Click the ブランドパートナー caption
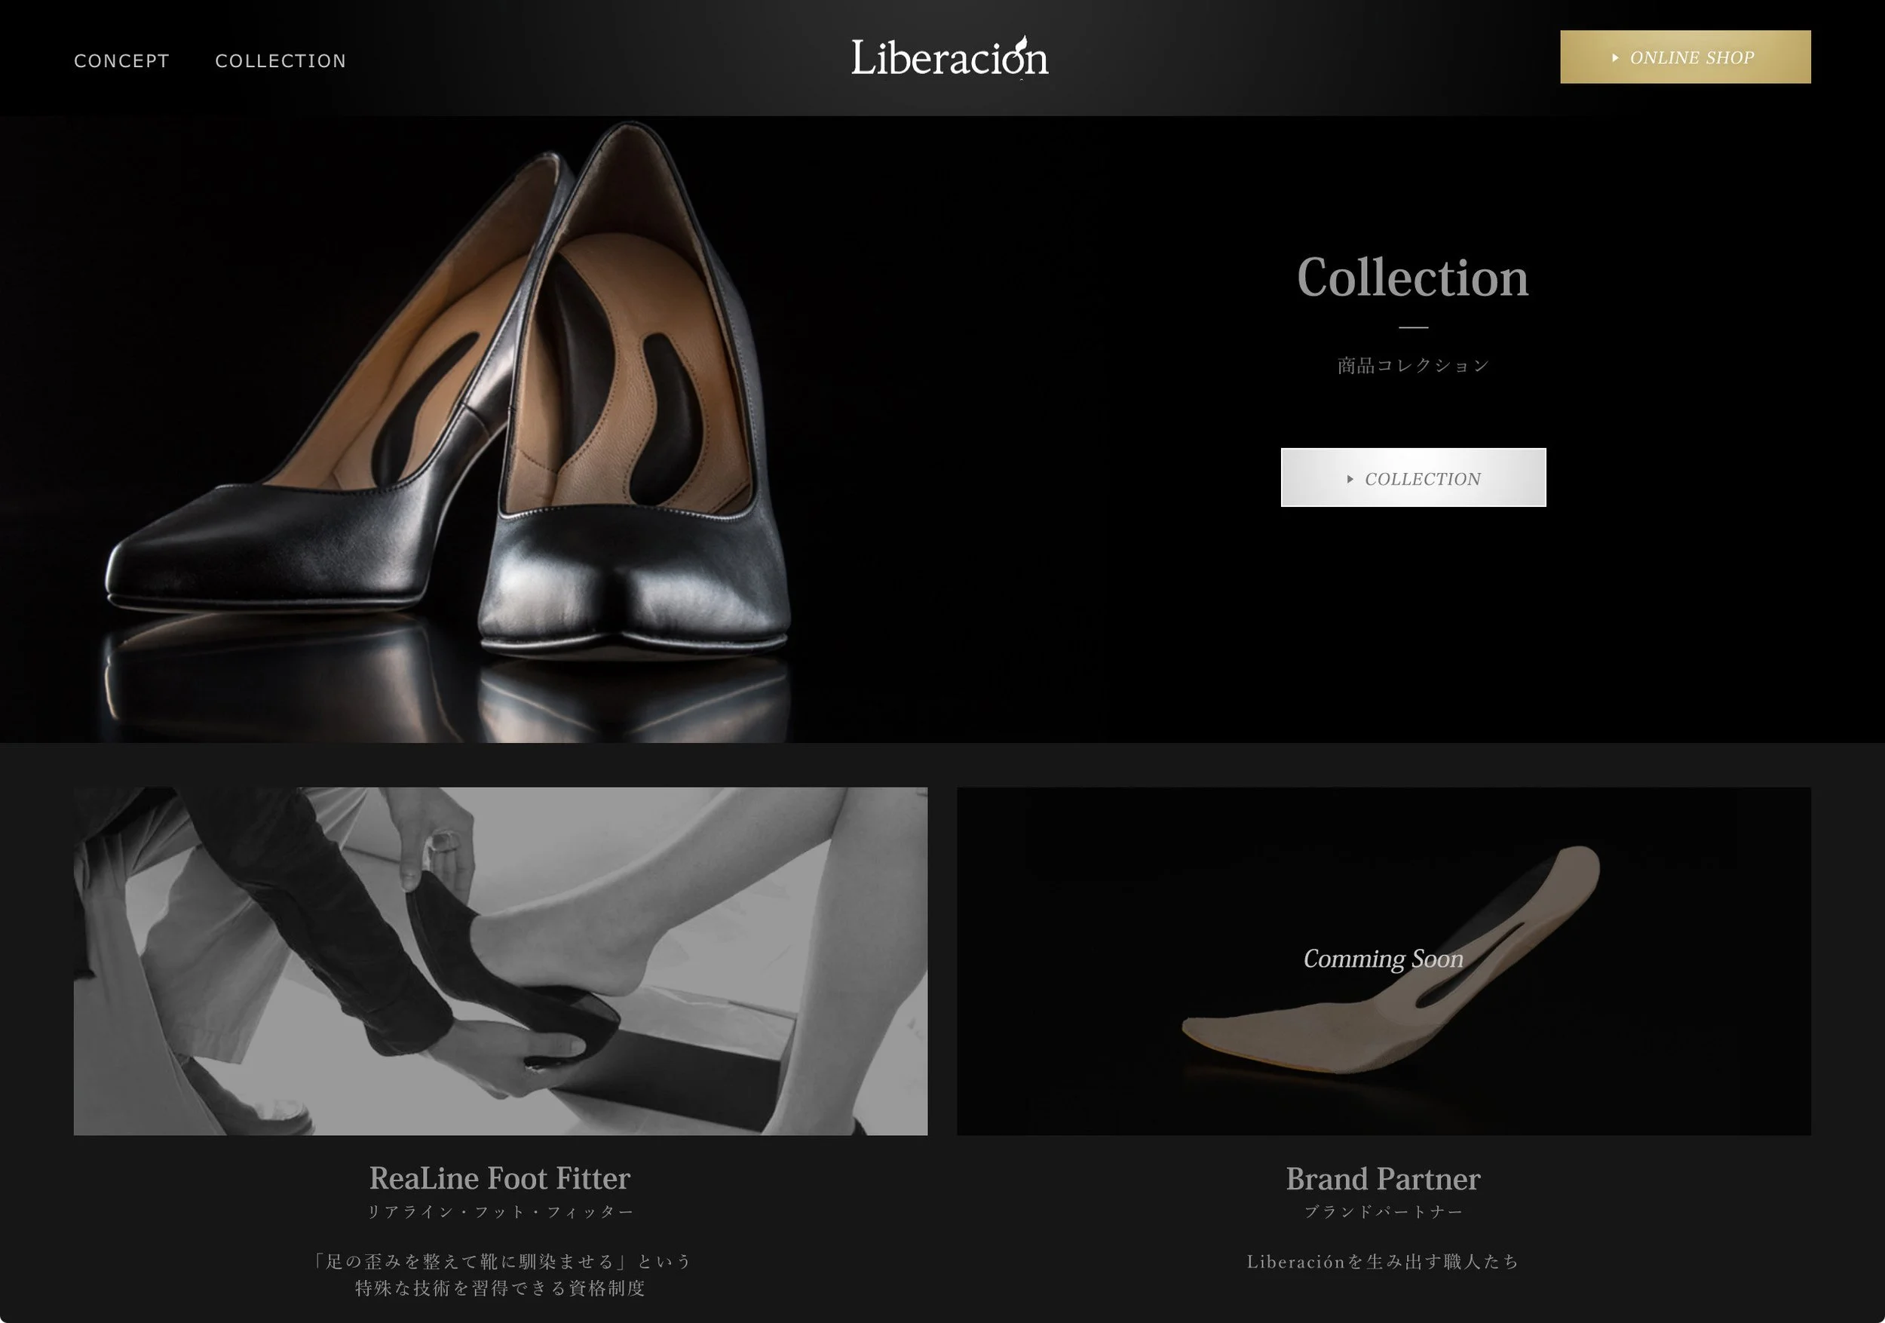Image resolution: width=1885 pixels, height=1323 pixels. (1383, 1212)
